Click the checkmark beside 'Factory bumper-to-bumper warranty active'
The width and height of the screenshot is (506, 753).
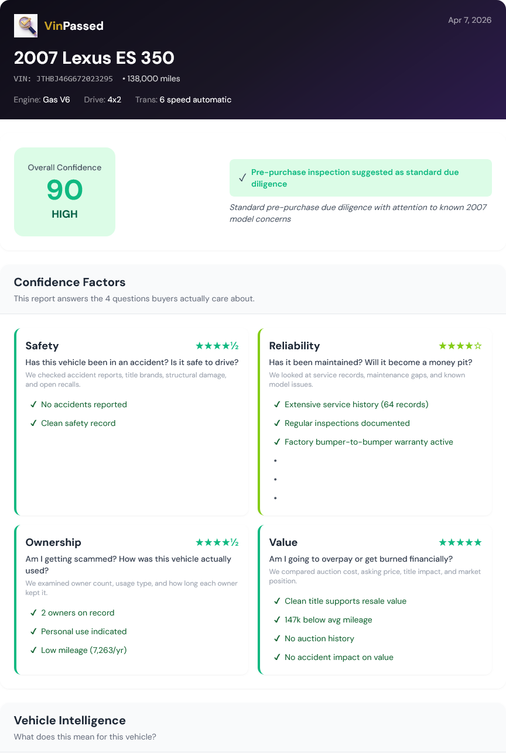pos(277,442)
